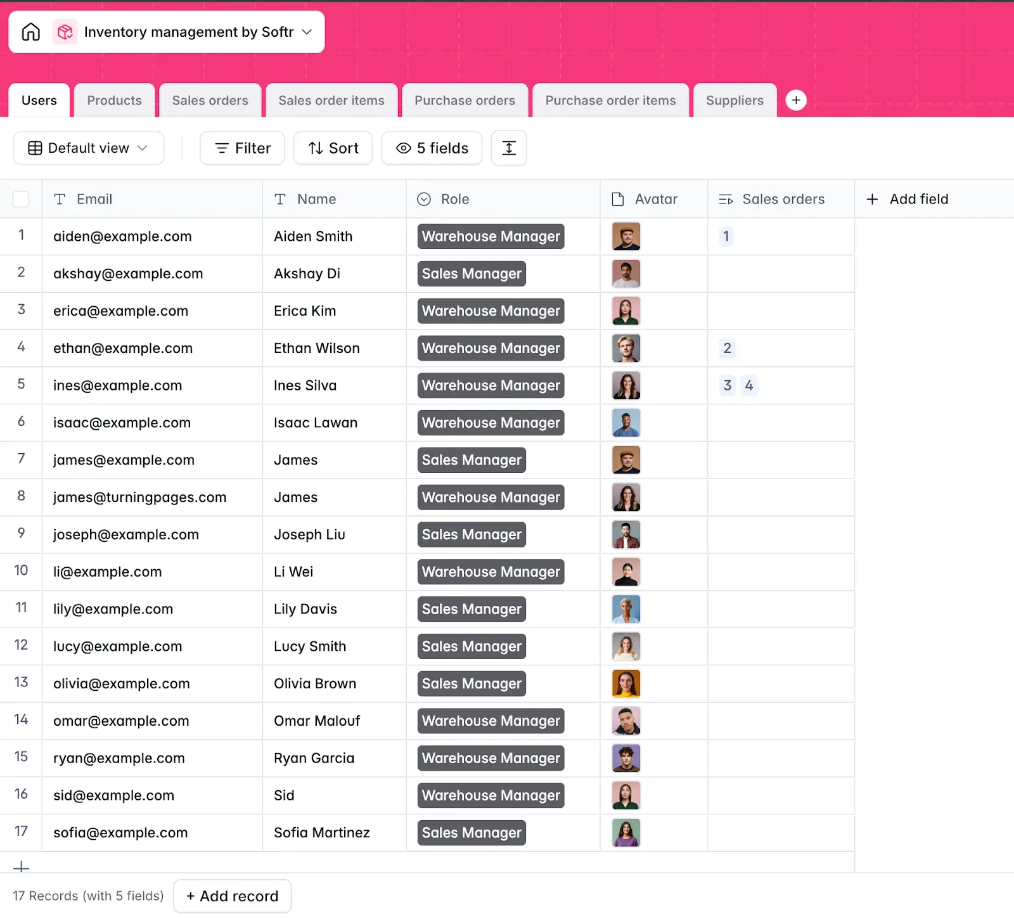Open the Purchase orders tab
1014x919 pixels.
pyautogui.click(x=465, y=100)
